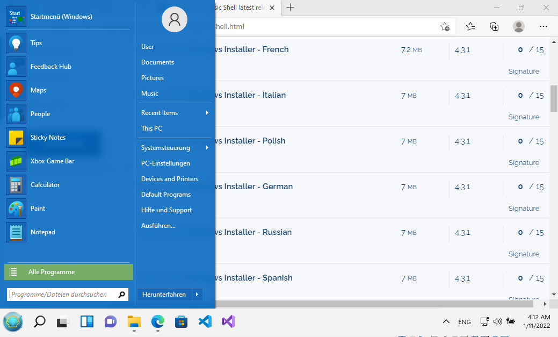Image resolution: width=558 pixels, height=337 pixels.
Task: Open clock and date in system tray
Action: click(x=537, y=321)
